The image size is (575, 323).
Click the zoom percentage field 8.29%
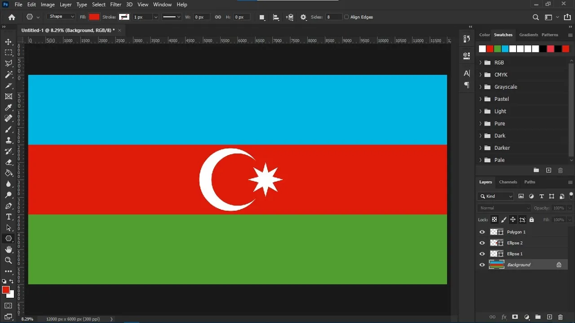pos(27,319)
